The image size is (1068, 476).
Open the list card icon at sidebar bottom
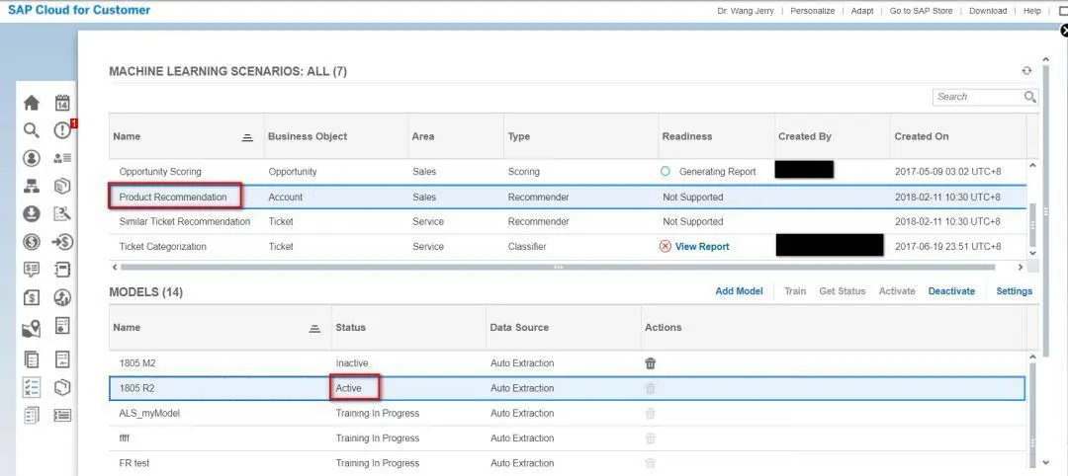[62, 415]
